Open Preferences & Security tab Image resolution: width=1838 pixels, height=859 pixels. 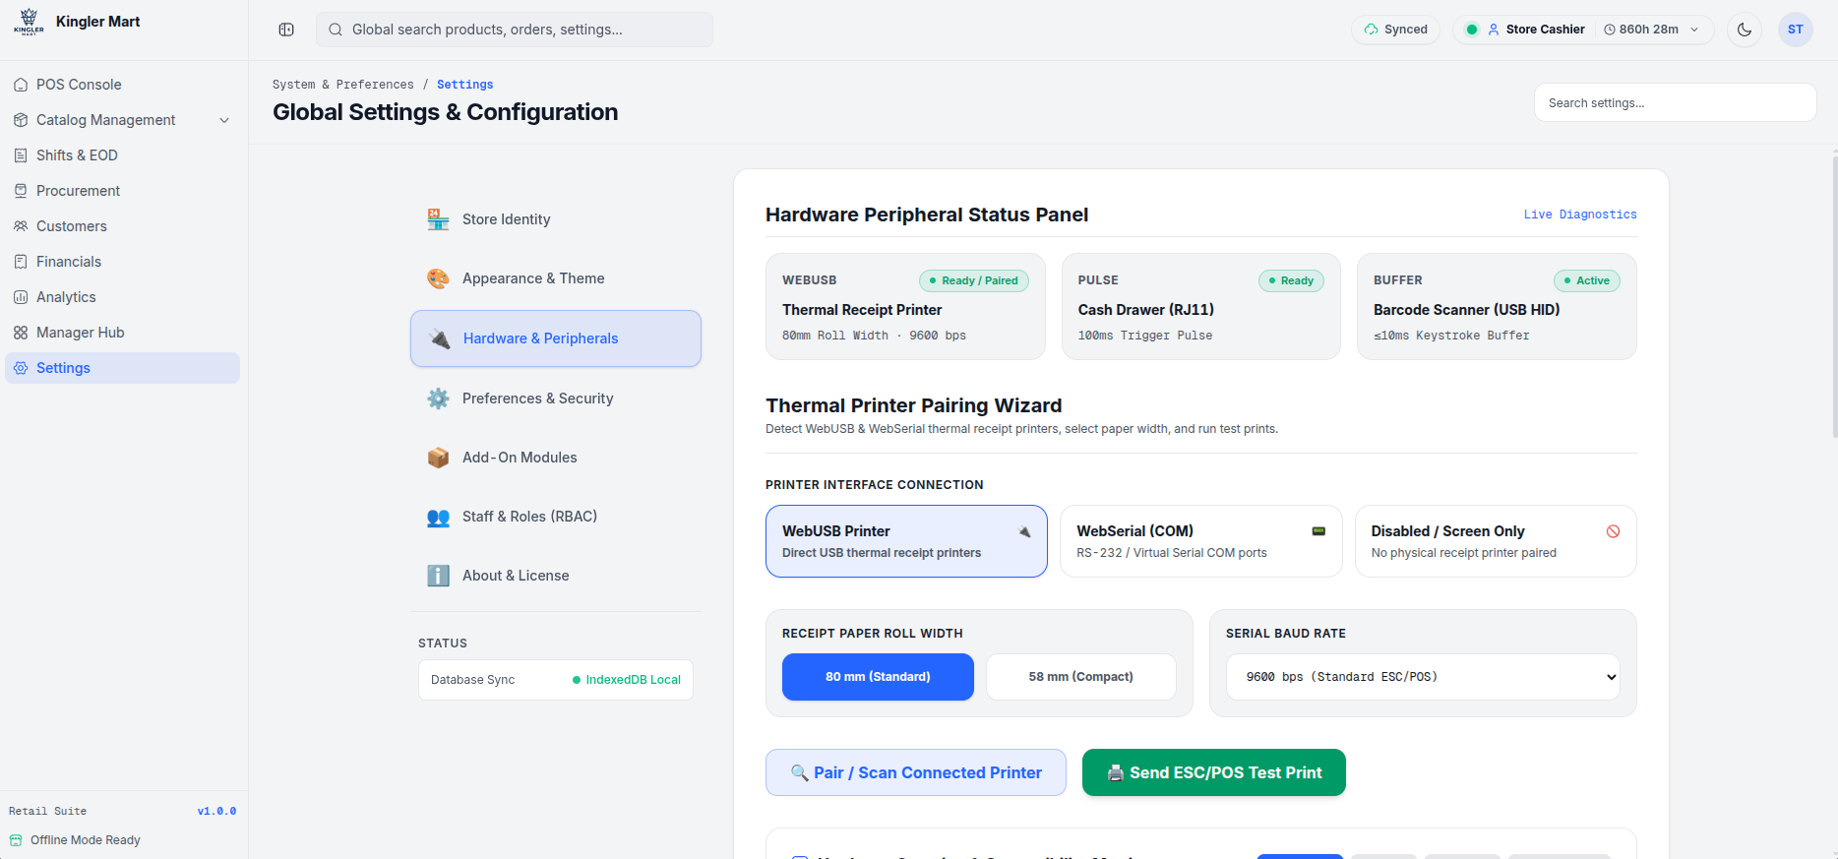556,399
